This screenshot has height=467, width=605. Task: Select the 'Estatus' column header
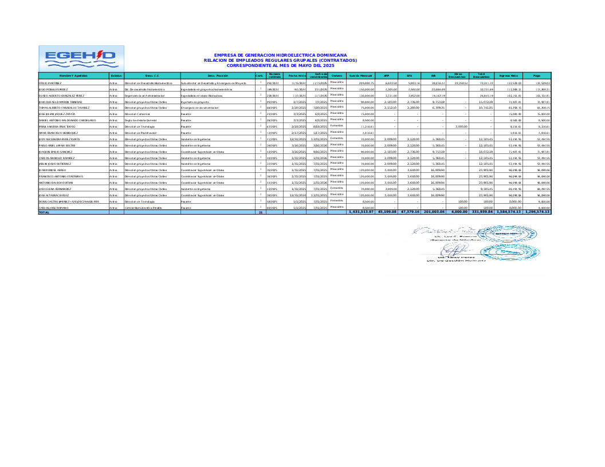(116, 76)
